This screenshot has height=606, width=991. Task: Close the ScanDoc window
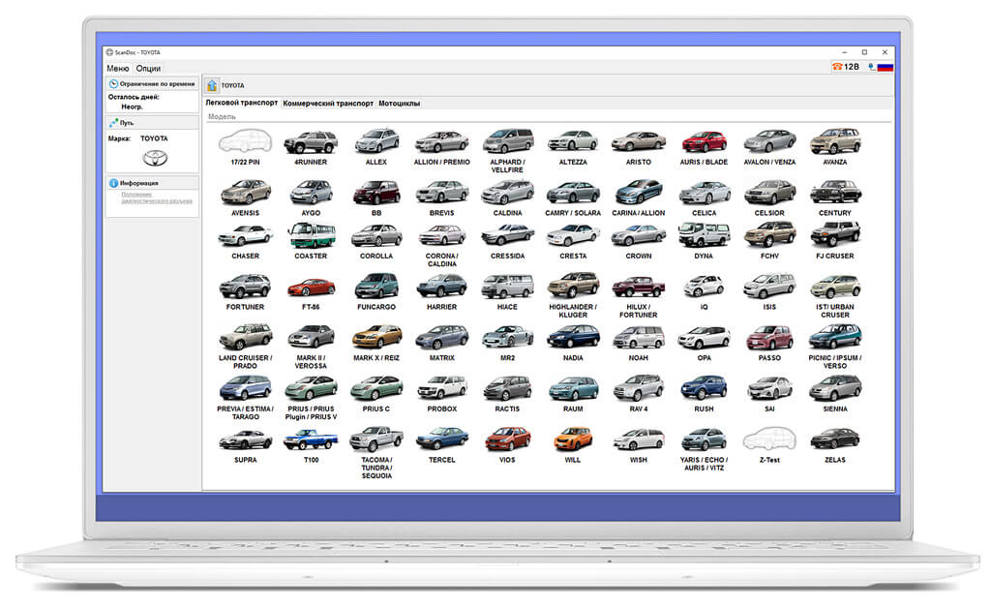pyautogui.click(x=885, y=52)
